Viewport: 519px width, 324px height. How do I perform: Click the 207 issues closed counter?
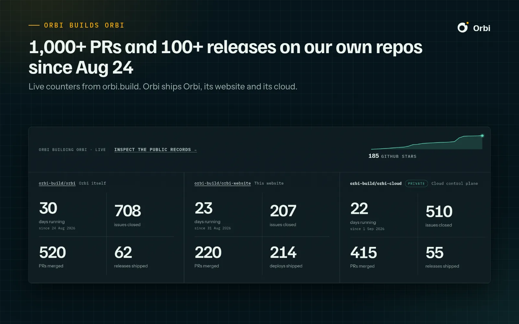(283, 215)
